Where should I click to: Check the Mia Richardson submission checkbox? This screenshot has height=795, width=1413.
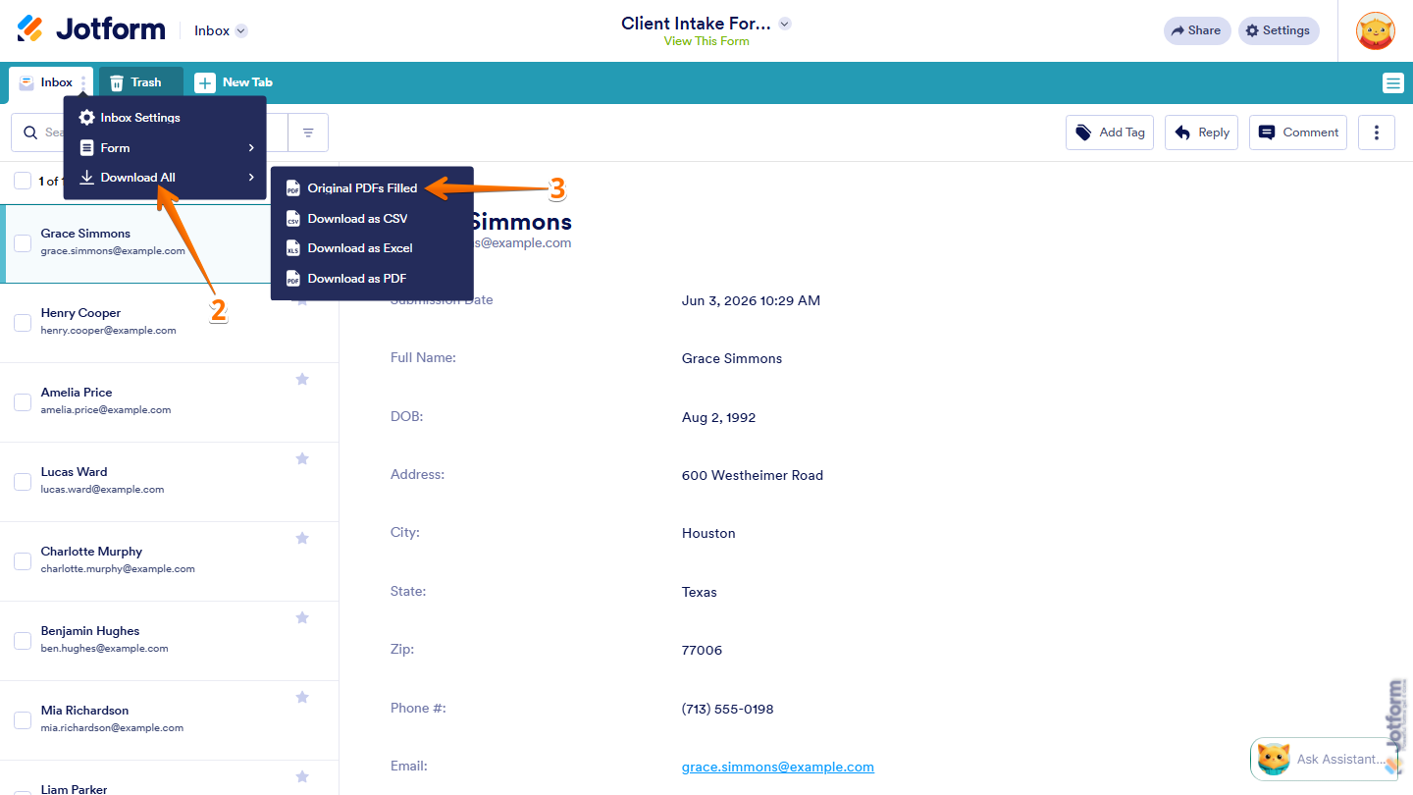pos(23,720)
